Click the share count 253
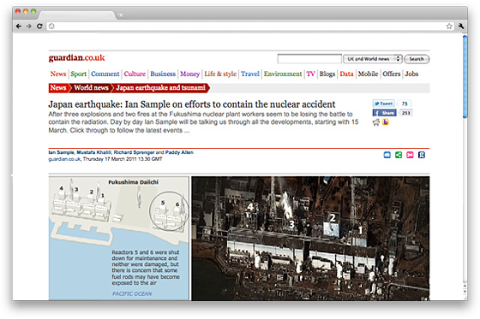The height and width of the screenshot is (319, 480). 406,113
